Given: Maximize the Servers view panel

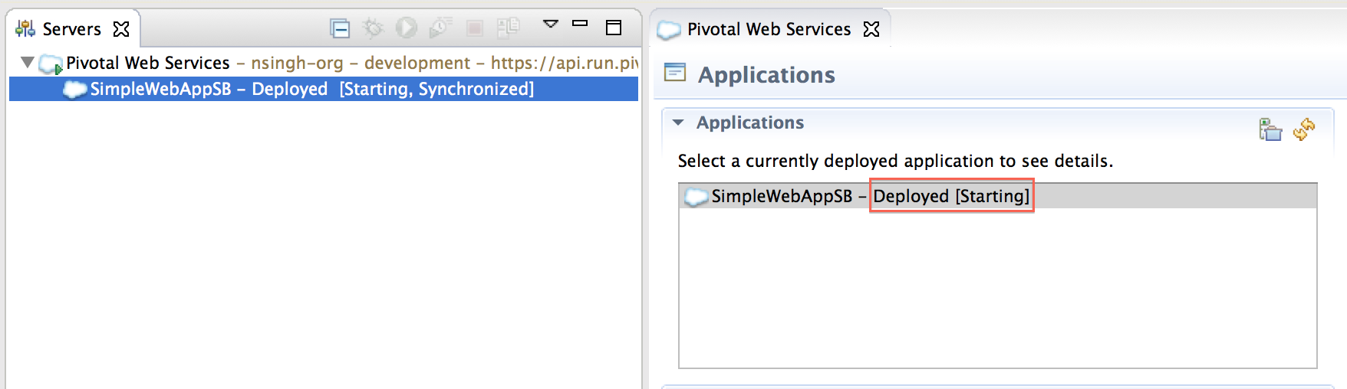Looking at the screenshot, I should [x=614, y=28].
